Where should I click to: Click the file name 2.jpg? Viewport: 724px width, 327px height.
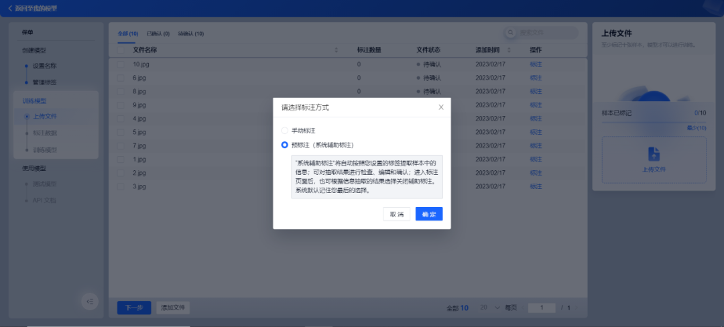coord(139,173)
